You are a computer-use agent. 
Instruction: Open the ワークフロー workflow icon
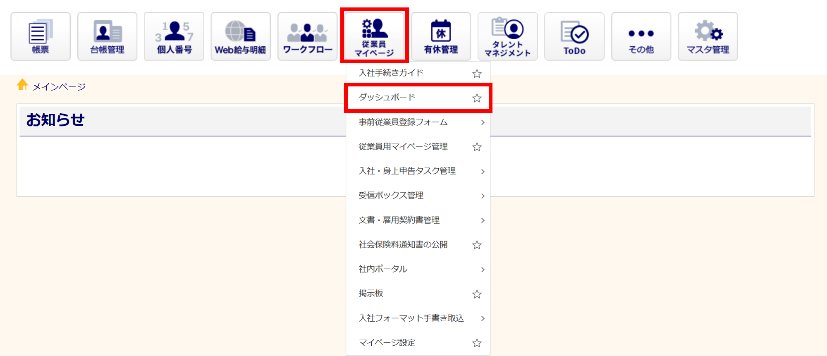(307, 36)
